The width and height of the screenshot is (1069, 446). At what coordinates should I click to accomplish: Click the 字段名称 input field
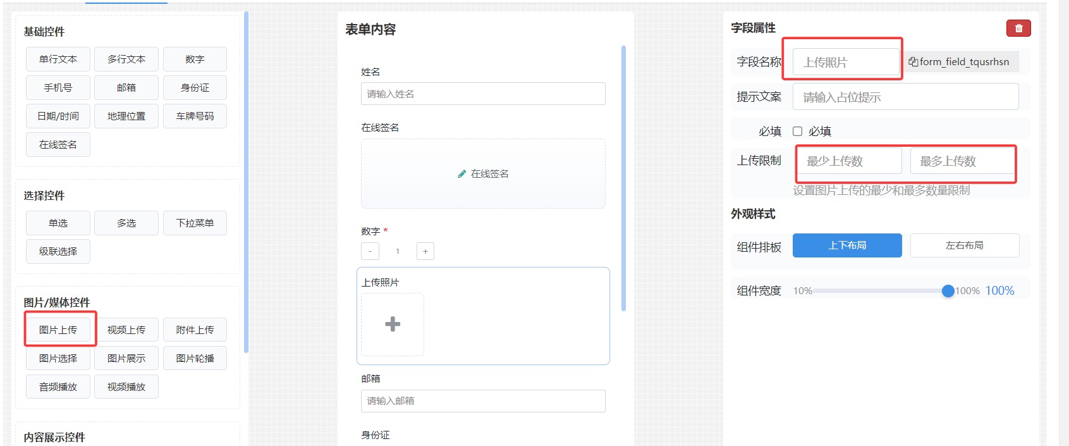(x=846, y=62)
